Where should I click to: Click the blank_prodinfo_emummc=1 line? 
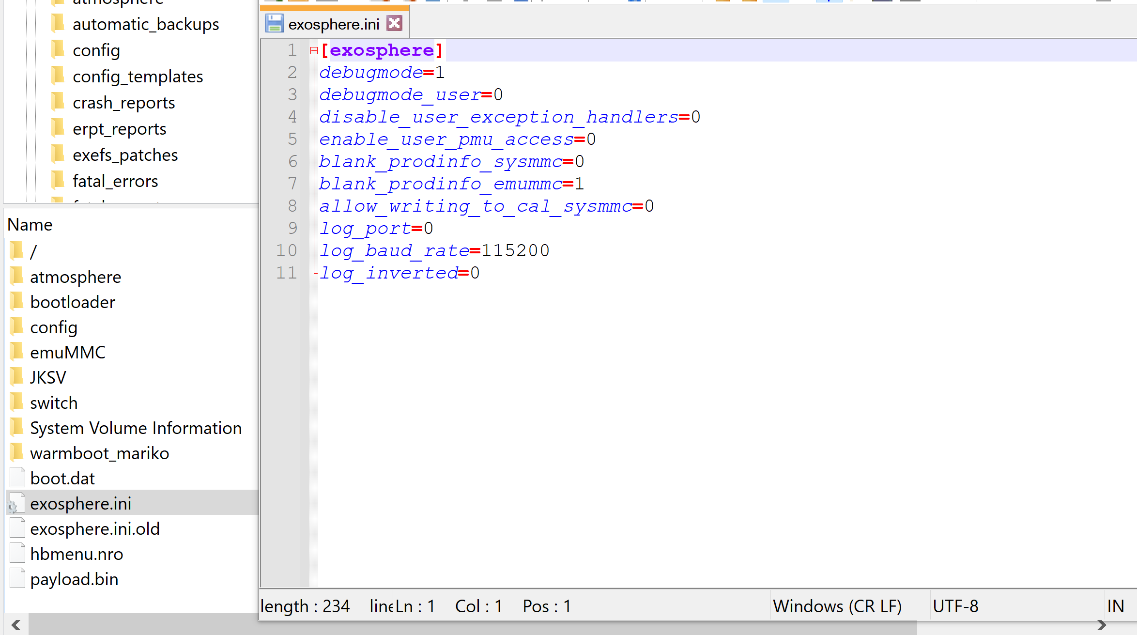click(x=452, y=184)
